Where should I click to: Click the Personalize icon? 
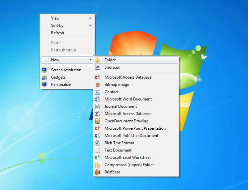pyautogui.click(x=44, y=85)
